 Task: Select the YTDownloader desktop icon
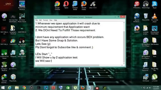coord(137,5)
